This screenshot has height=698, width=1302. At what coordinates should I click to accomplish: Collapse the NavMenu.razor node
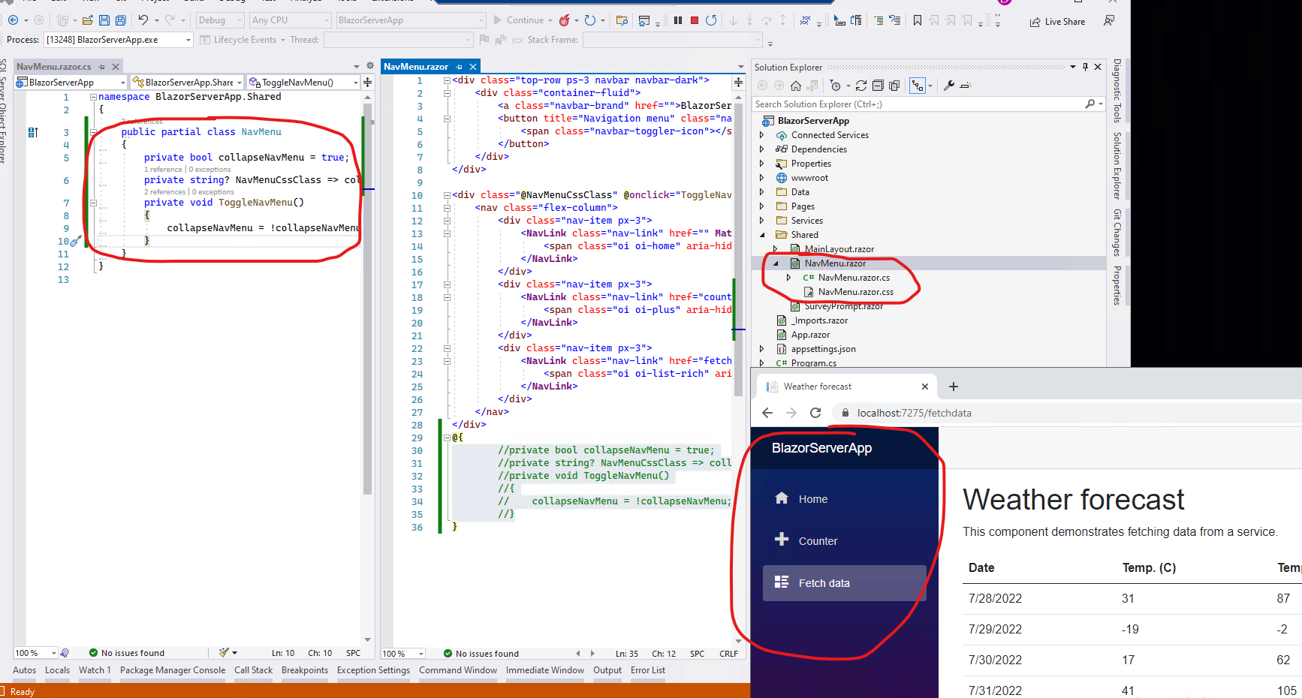[x=775, y=263]
